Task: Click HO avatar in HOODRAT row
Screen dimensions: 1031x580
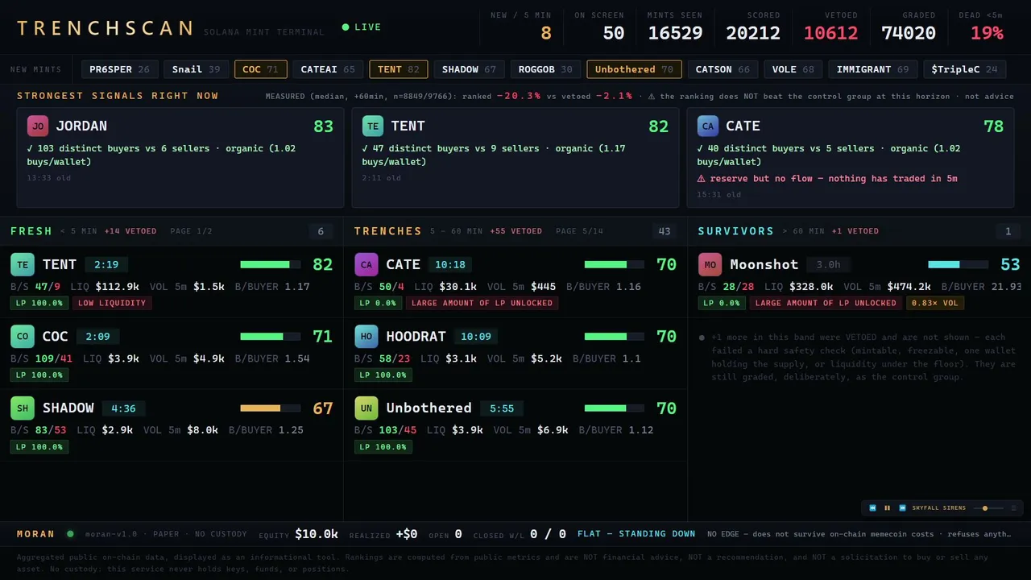Action: pos(366,336)
